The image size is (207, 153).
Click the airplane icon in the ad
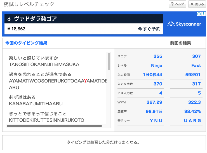(9, 19)
